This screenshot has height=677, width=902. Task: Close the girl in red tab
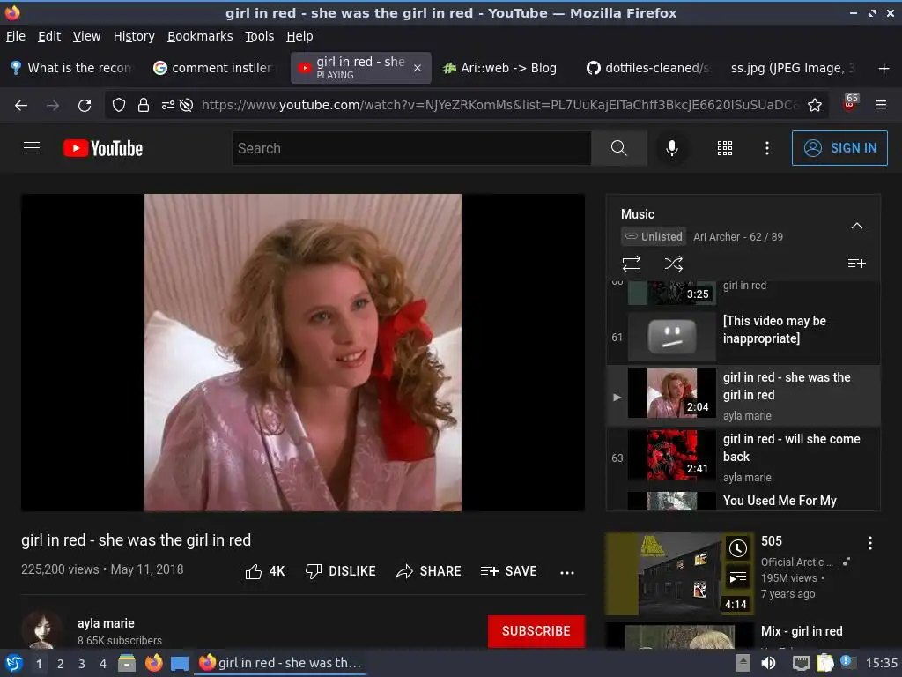(x=418, y=68)
